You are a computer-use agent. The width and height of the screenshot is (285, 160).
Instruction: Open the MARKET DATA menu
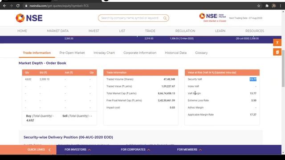click(57, 31)
